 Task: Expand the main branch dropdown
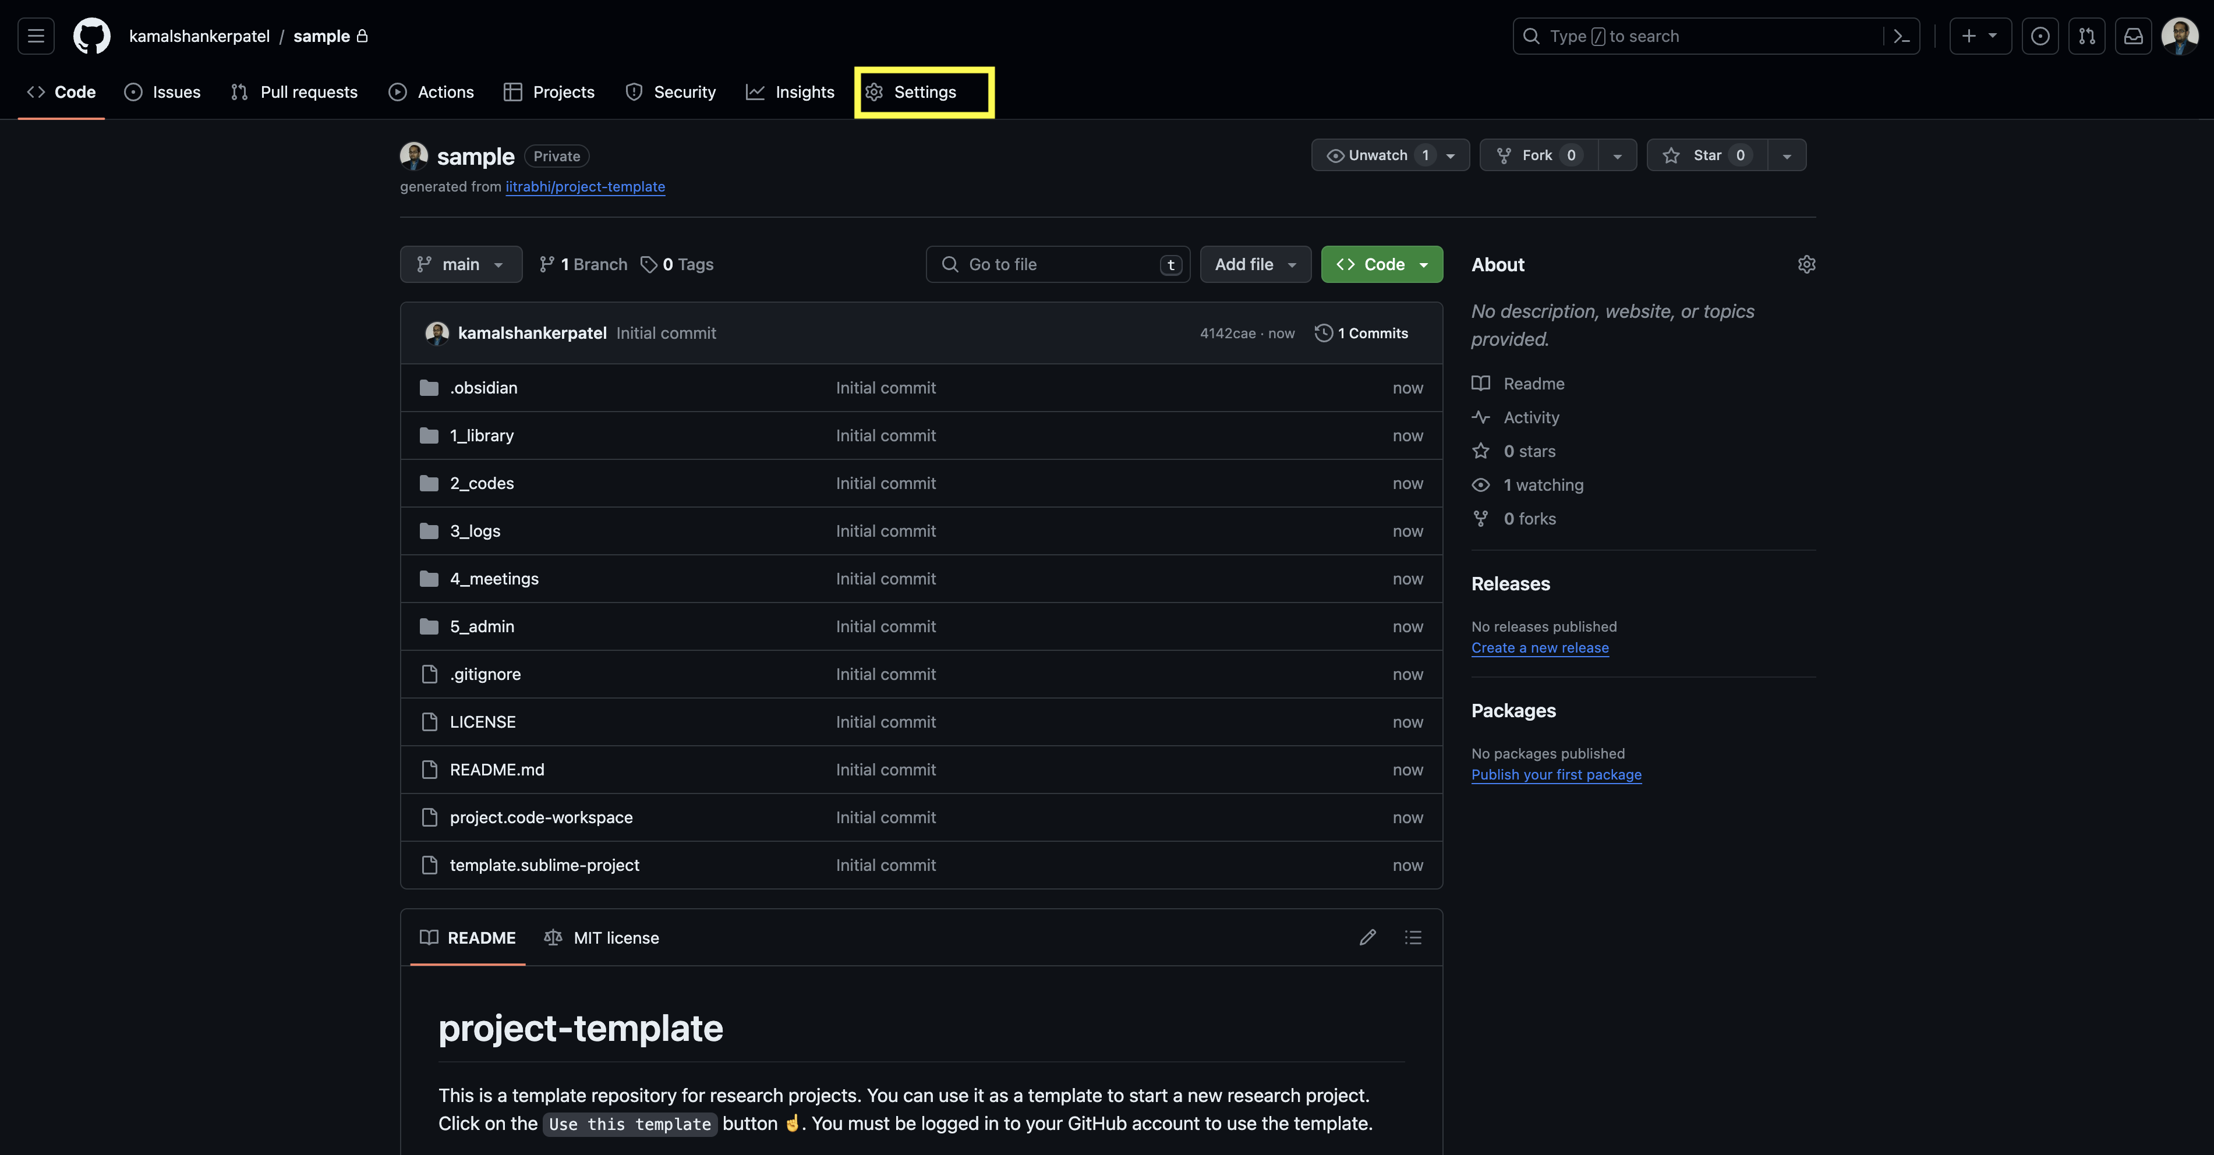[x=461, y=265]
